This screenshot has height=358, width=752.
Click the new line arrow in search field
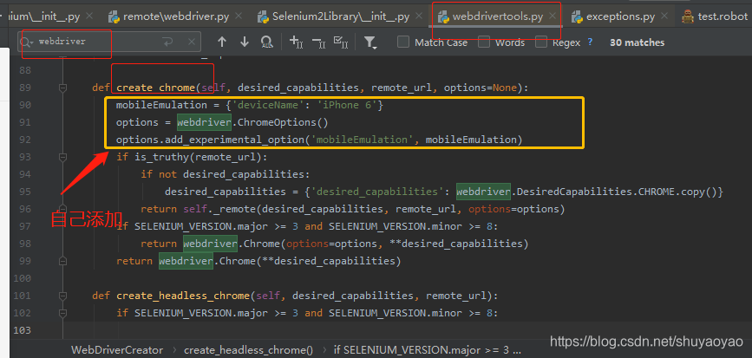[x=168, y=42]
